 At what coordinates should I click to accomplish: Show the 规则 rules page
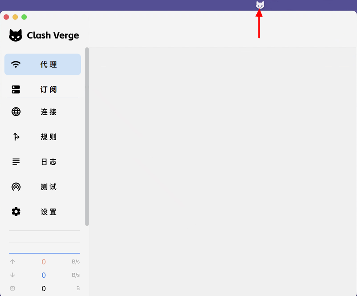[43, 137]
